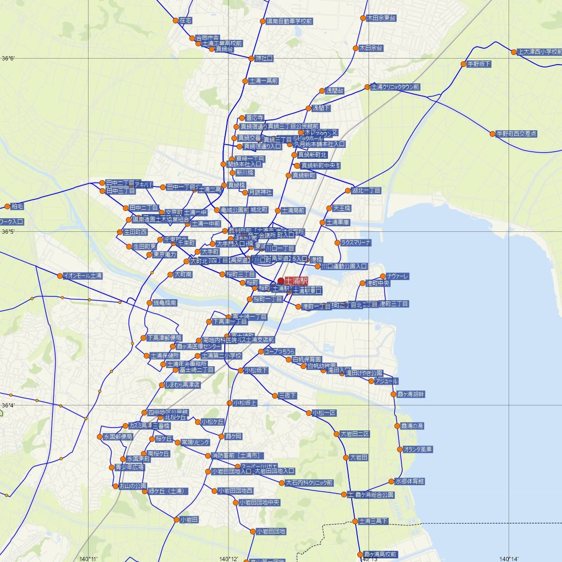The image size is (562, 562).
Task: Click the 土浦クリニックタウン前 label
Action: pos(396,87)
